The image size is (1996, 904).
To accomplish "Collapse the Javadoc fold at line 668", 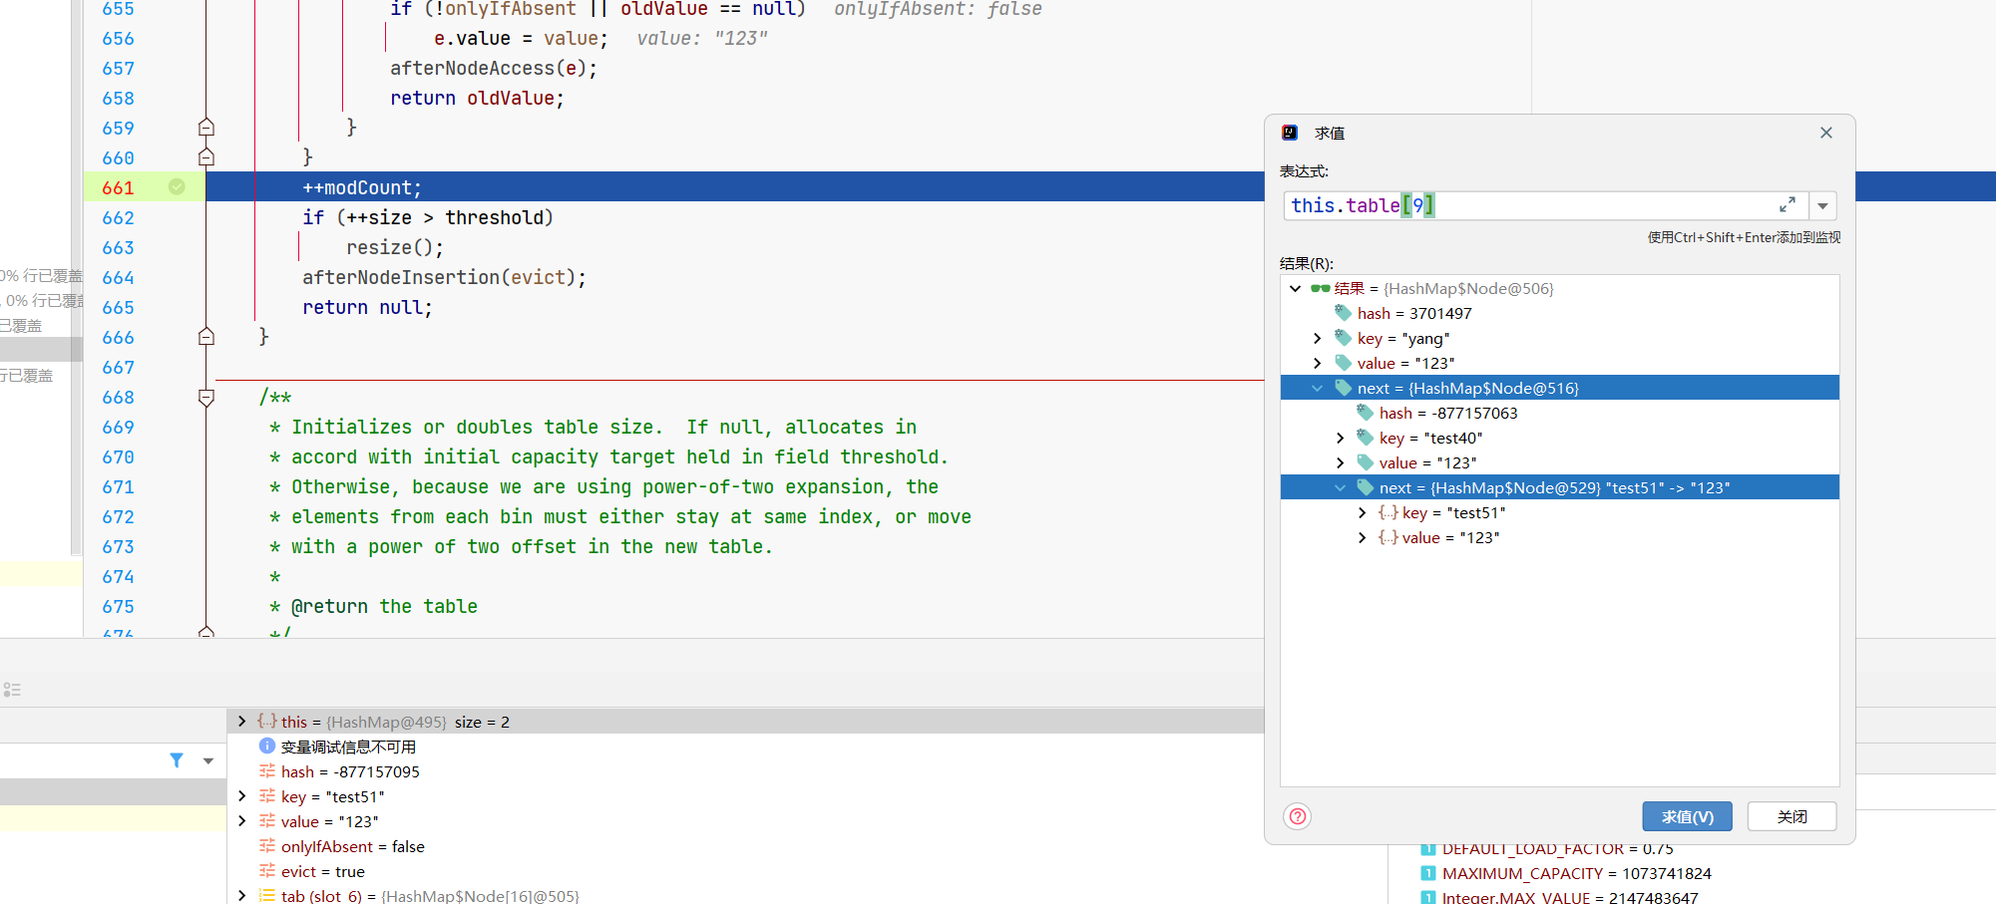I will [206, 397].
